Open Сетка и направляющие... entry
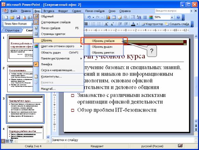Screen dimensions: 199x150 point(58,70)
